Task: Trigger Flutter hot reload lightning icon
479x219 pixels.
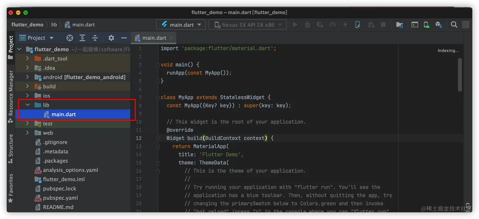Action: coord(345,25)
